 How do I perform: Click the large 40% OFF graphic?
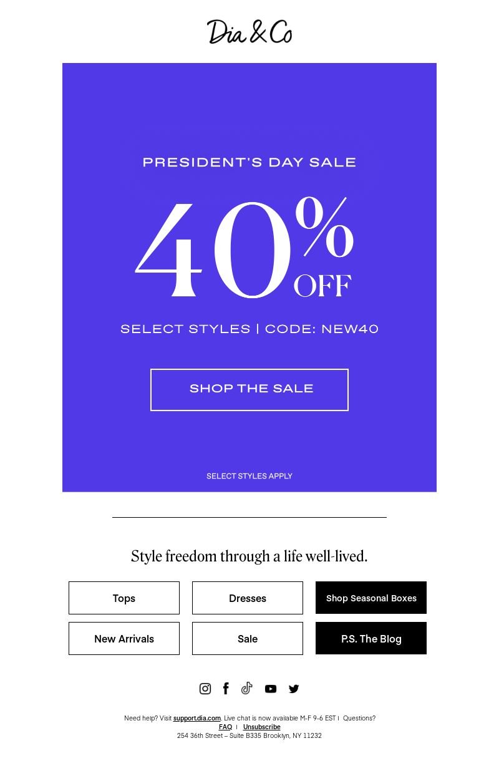point(245,248)
